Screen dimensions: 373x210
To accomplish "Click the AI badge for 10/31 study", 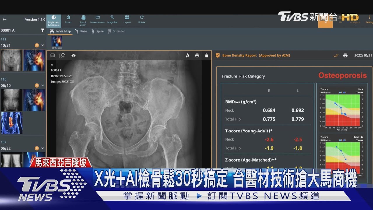I will click(x=37, y=45).
